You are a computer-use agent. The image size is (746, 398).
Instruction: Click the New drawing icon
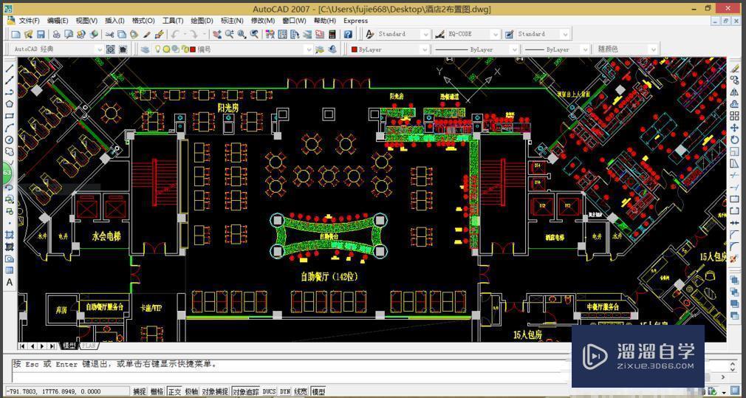(x=16, y=34)
